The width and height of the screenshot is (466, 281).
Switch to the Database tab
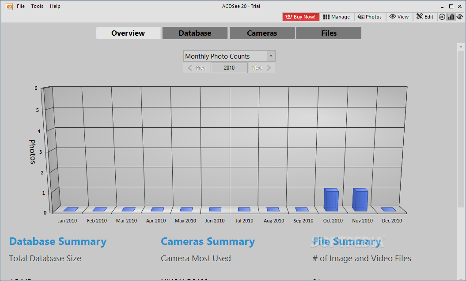click(x=195, y=33)
